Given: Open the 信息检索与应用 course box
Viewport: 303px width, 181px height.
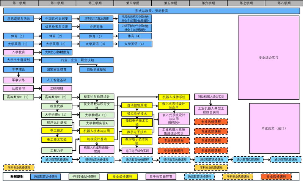Looking at the screenshot, I should click(57, 27).
